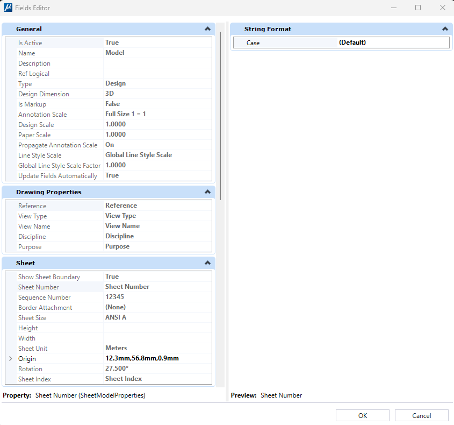Image resolution: width=454 pixels, height=425 pixels.
Task: Click the Show Sheet Boundary property
Action: click(49, 277)
